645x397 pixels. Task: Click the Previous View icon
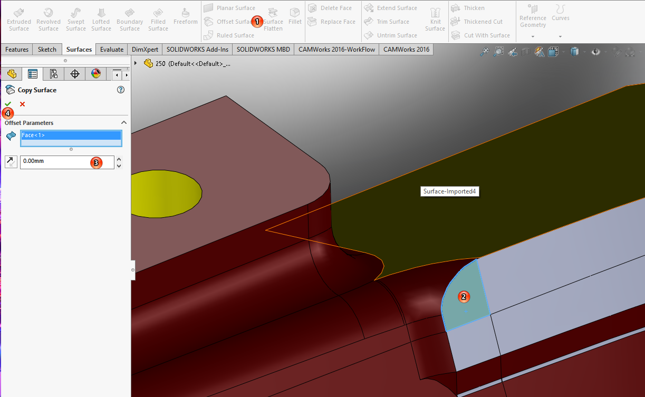click(512, 52)
